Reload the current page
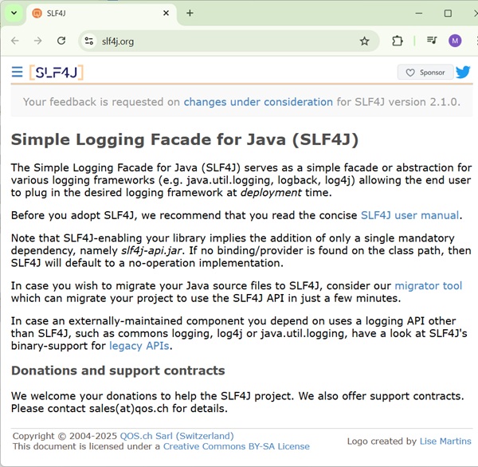Image resolution: width=478 pixels, height=467 pixels. coord(61,41)
